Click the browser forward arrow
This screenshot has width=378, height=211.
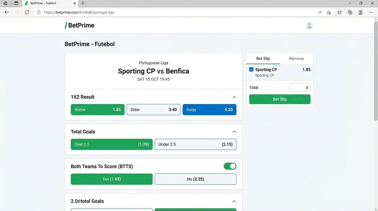point(17,12)
